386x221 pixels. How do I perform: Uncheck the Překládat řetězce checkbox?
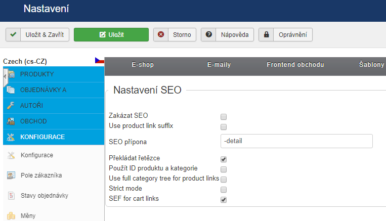(x=224, y=159)
